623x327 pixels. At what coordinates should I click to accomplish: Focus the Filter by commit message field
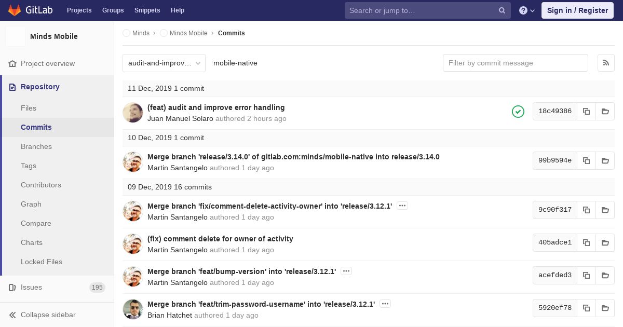point(516,63)
